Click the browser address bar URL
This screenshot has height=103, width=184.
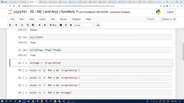coord(68,6)
